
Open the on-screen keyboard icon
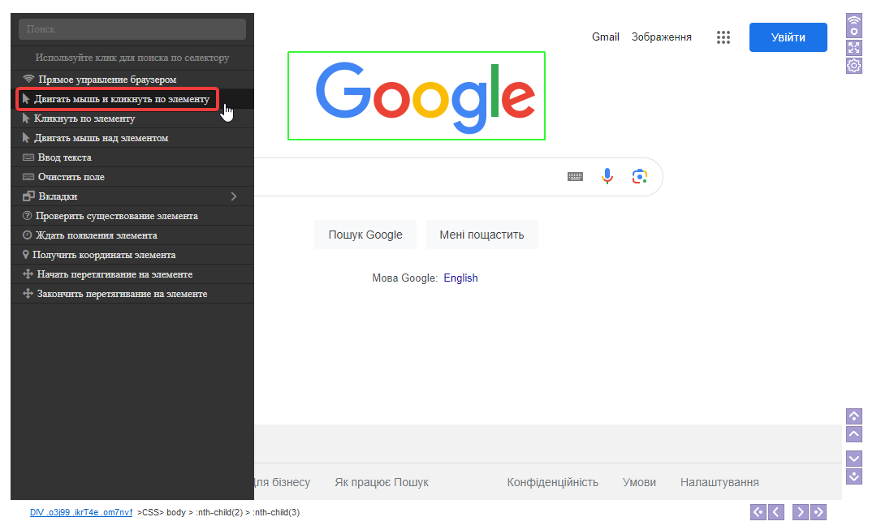coord(575,176)
